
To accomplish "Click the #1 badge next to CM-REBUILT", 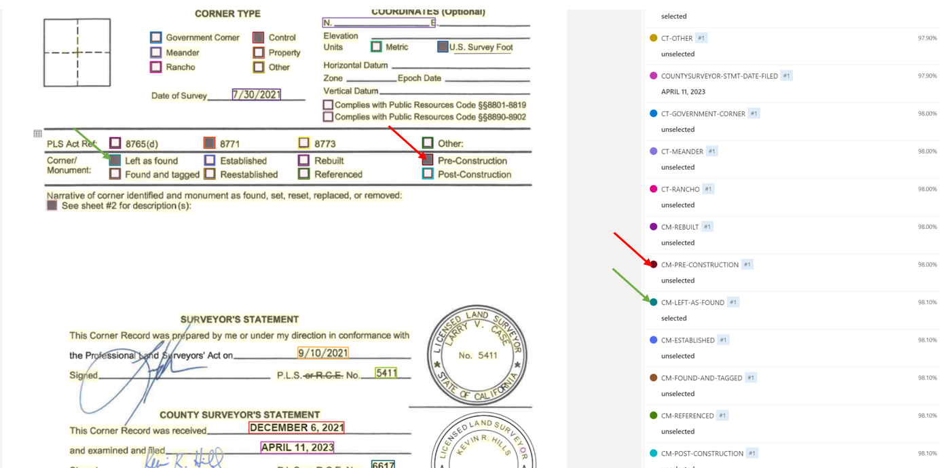I will 707,227.
